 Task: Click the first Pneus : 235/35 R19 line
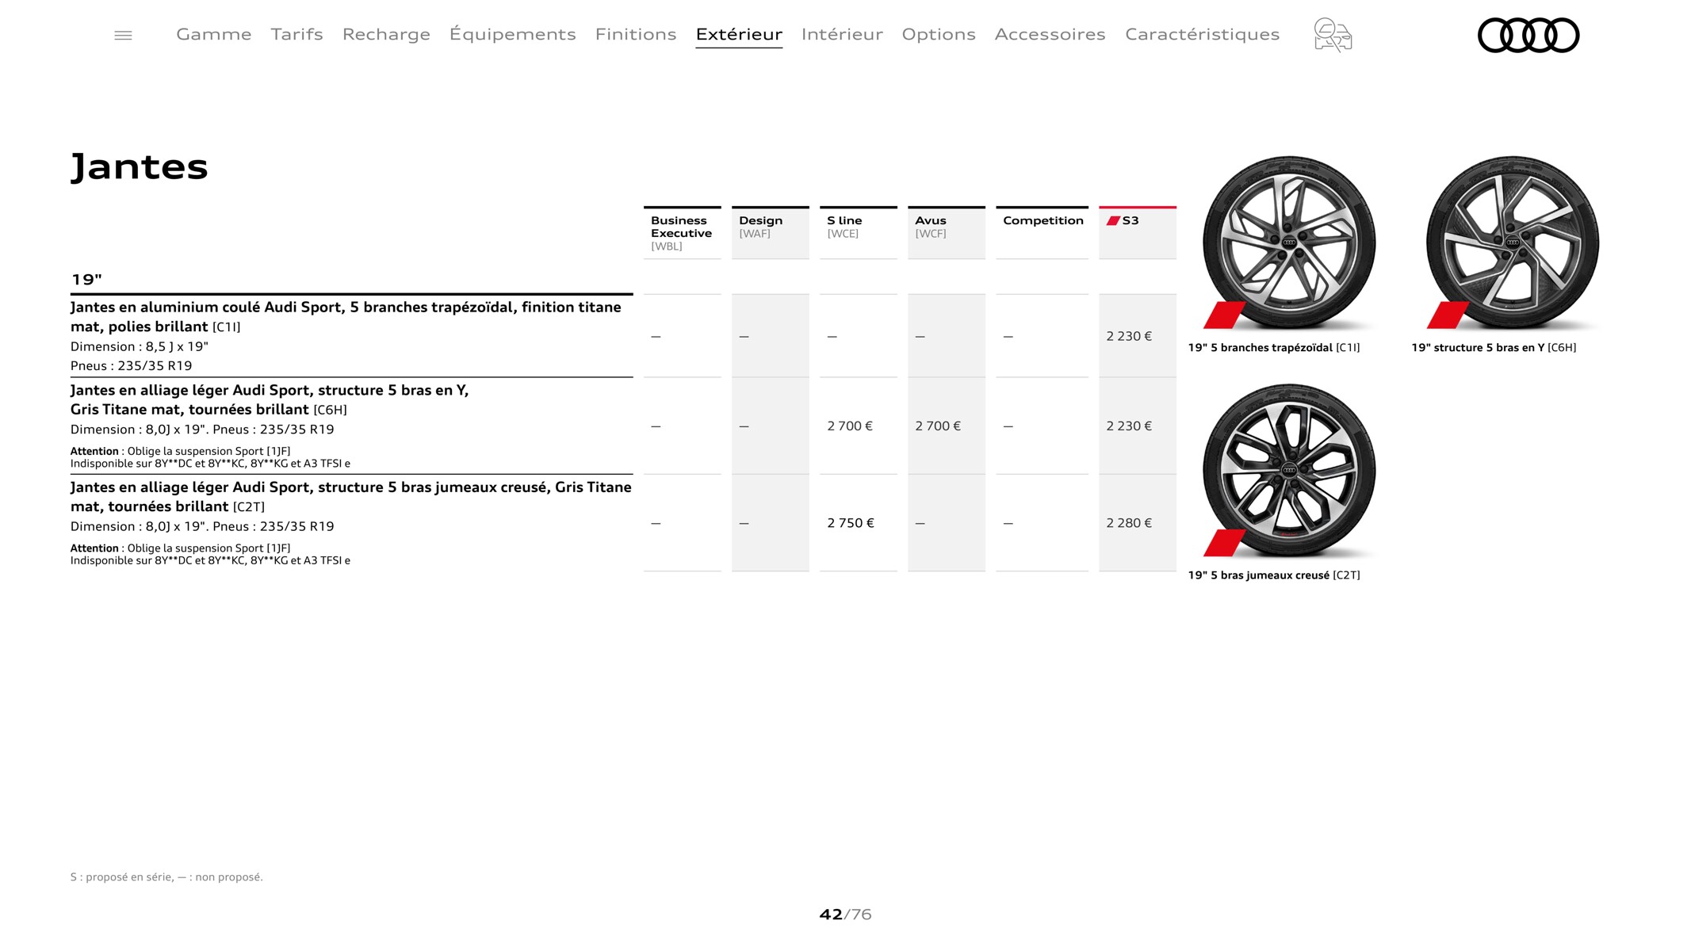tap(132, 366)
